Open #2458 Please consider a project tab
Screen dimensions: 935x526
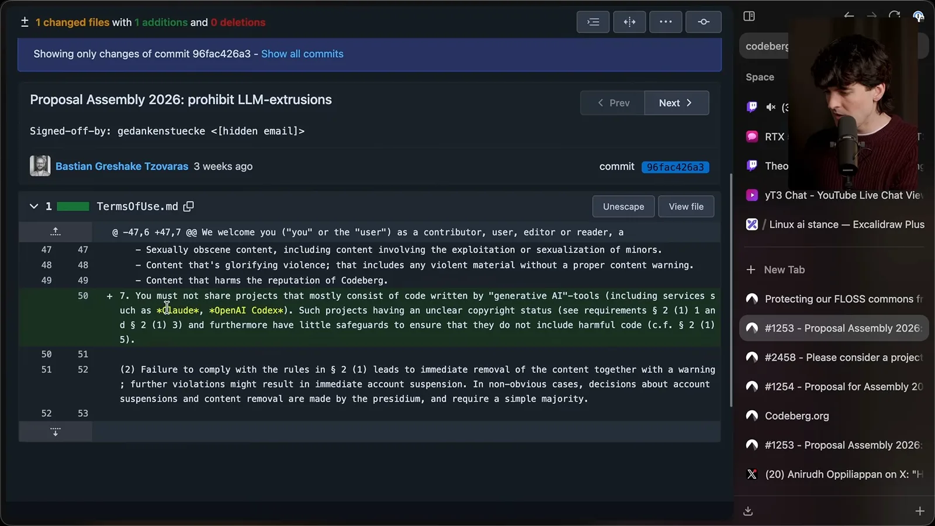point(834,357)
